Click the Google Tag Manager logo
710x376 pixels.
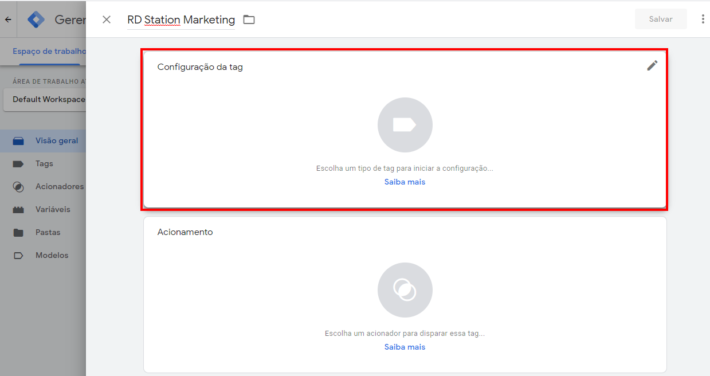pyautogui.click(x=36, y=19)
